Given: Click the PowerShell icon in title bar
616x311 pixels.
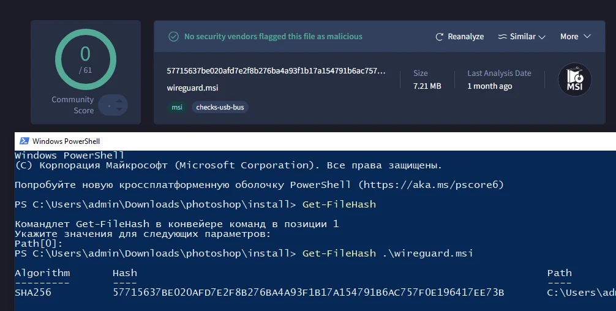Looking at the screenshot, I should coord(24,141).
